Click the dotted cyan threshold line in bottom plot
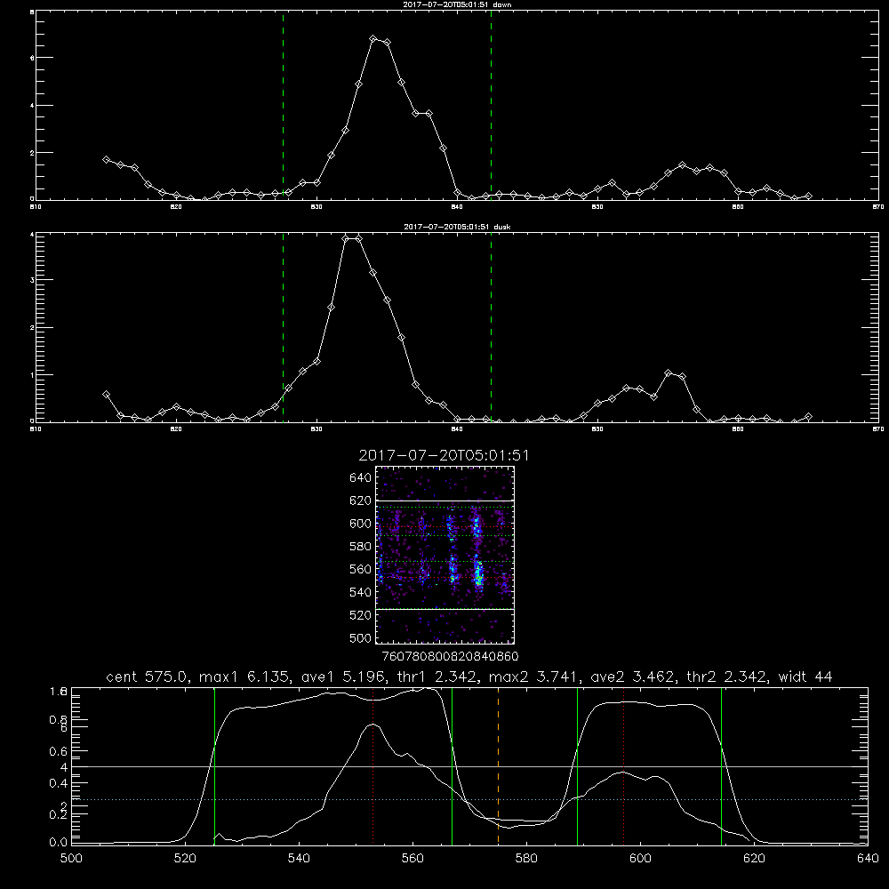 pos(469,799)
